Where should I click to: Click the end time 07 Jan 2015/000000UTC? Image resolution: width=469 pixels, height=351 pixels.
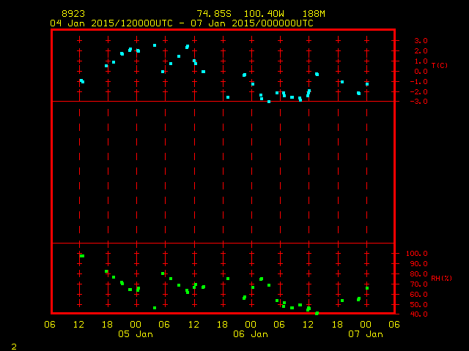click(252, 23)
